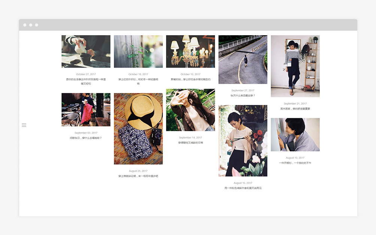Open the title under August 10, 2017

pyautogui.click(x=295, y=163)
